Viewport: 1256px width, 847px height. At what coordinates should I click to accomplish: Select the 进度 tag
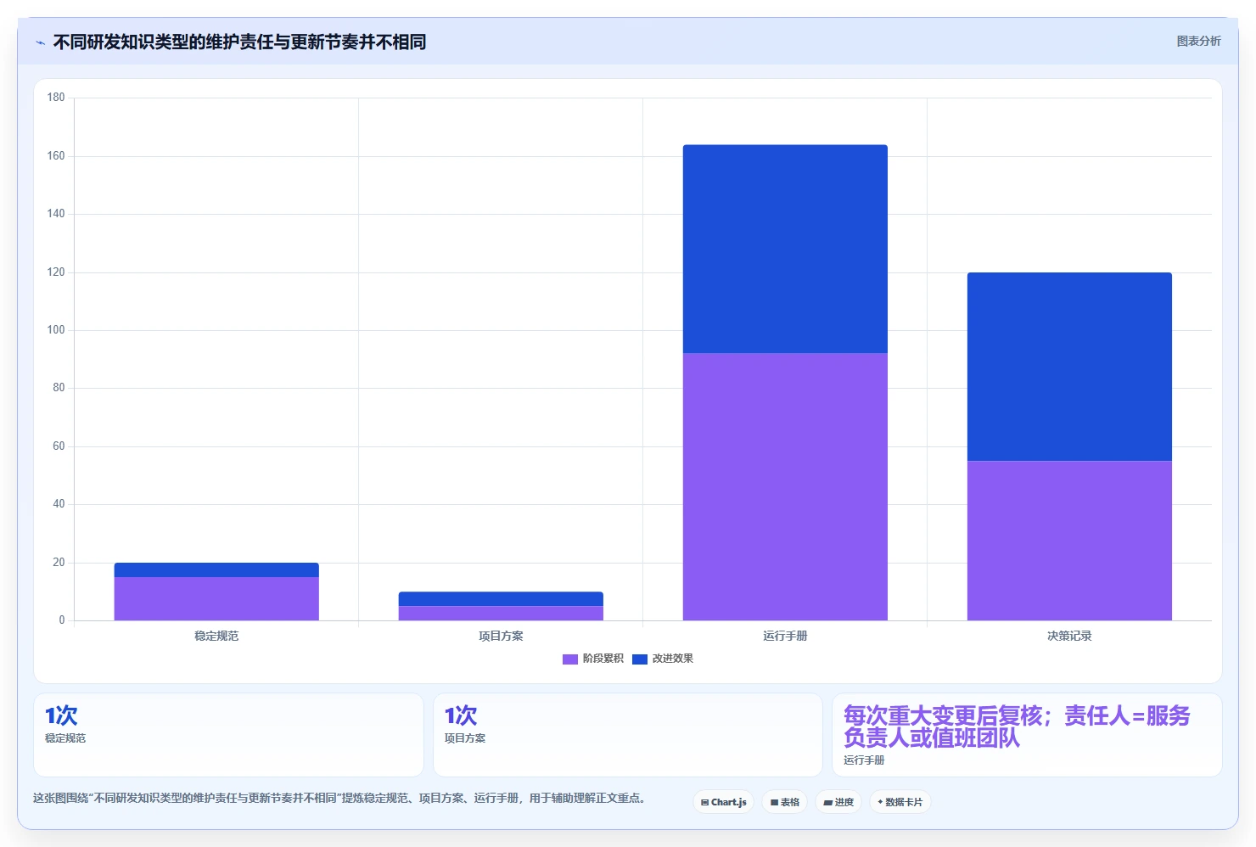point(838,802)
